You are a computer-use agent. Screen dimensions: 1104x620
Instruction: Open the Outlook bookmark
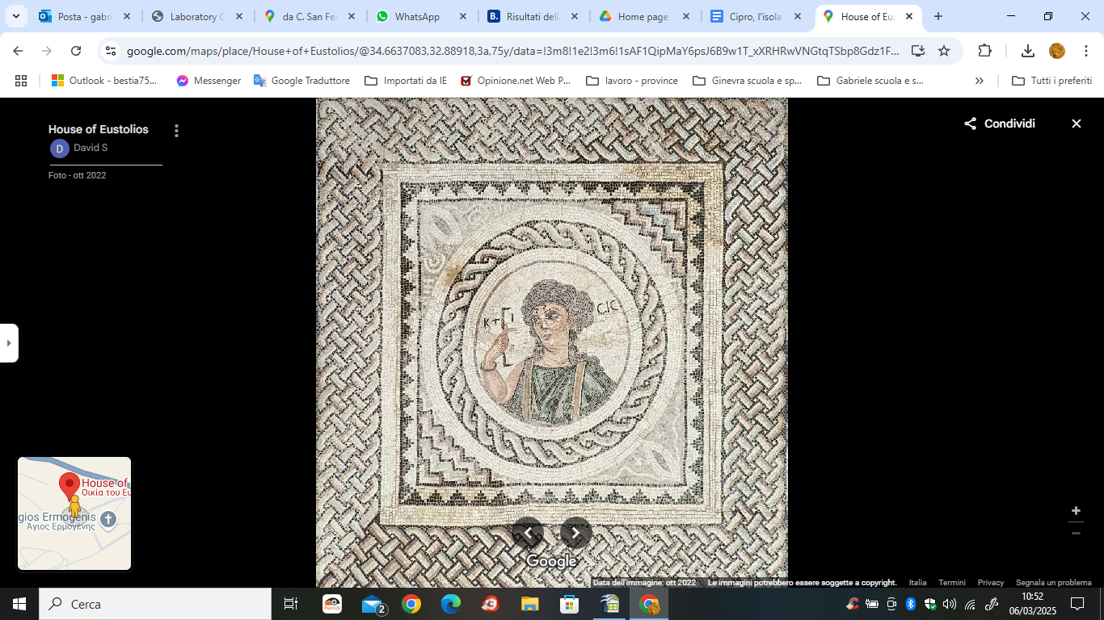click(x=104, y=81)
